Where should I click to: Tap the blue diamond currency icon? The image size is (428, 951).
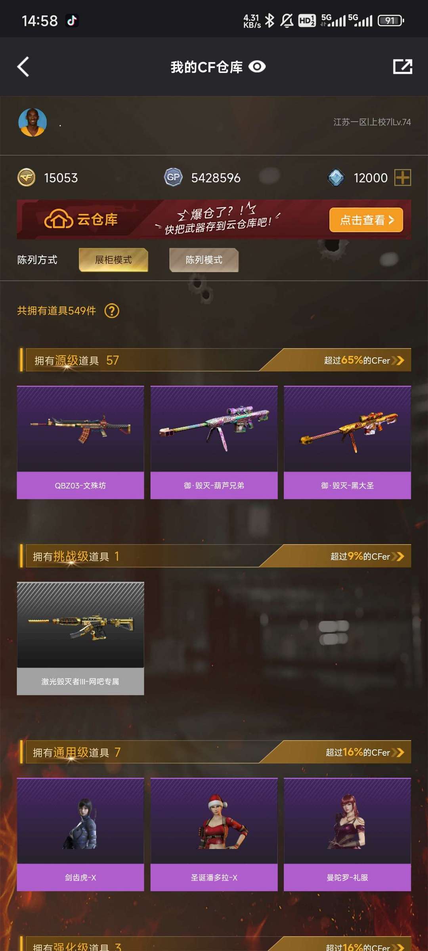pos(336,177)
